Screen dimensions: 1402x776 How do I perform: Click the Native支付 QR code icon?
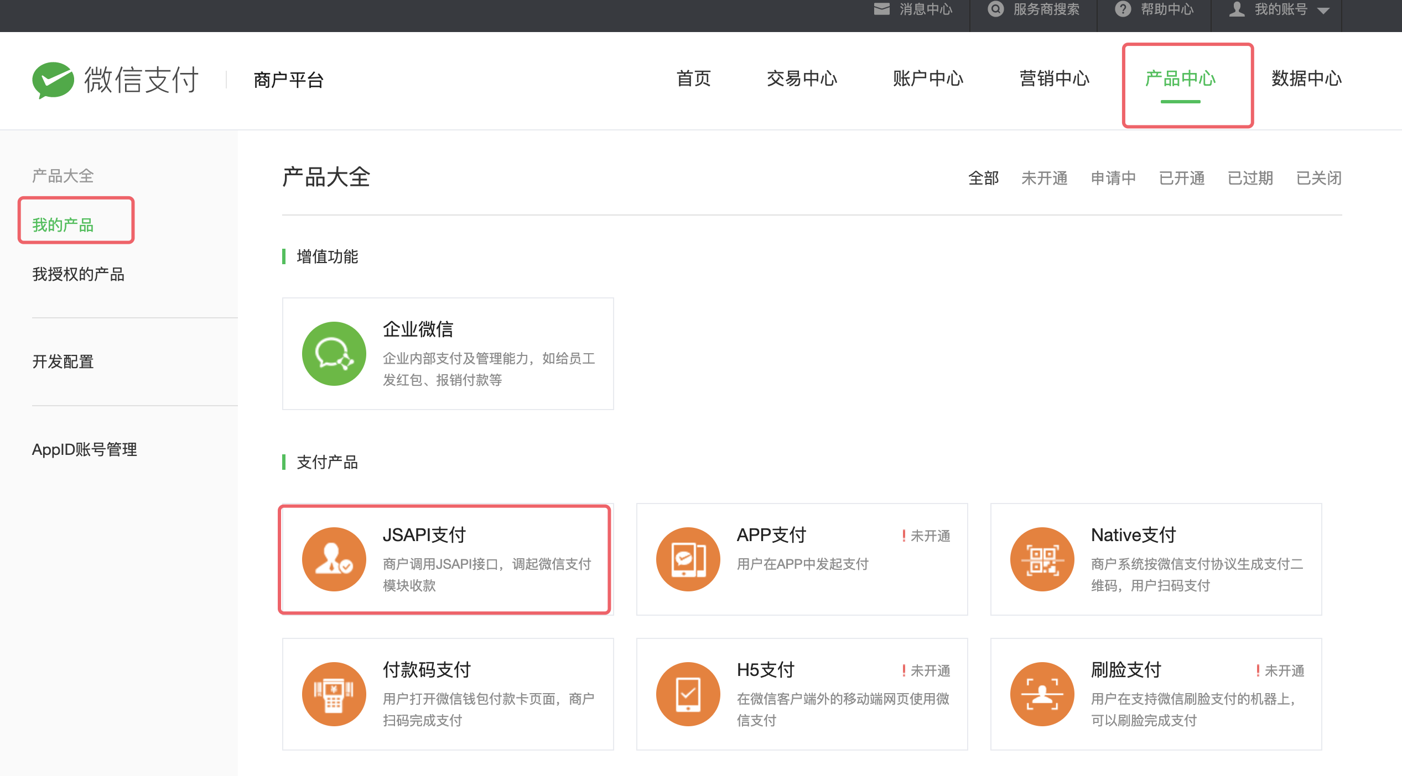1042,559
